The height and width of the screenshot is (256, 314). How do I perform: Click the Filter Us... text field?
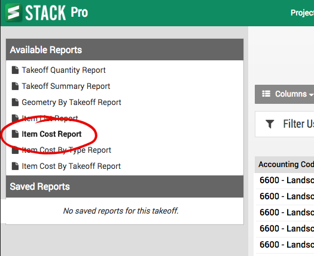coord(284,124)
